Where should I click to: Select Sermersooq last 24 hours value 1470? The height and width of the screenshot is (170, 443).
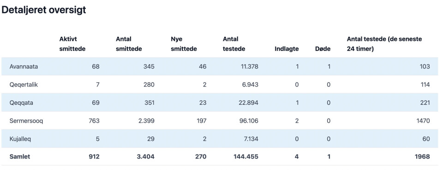tap(423, 121)
